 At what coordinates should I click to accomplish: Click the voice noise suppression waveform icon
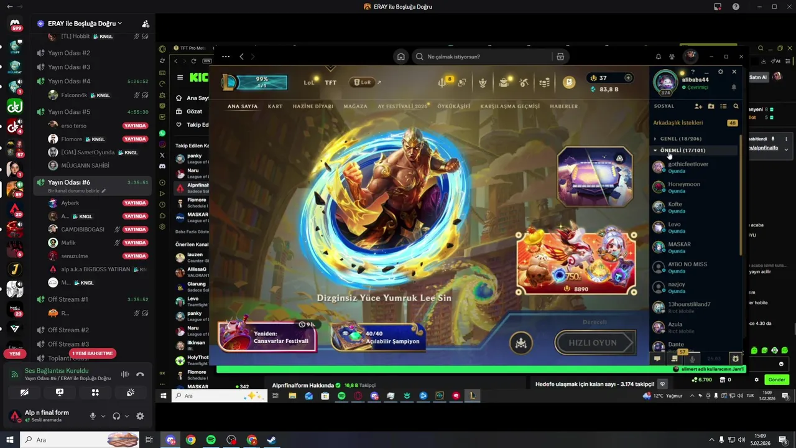coord(125,374)
